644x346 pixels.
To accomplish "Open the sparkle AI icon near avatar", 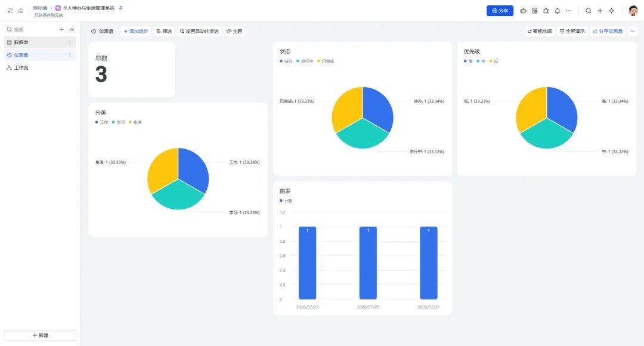I will pos(612,11).
